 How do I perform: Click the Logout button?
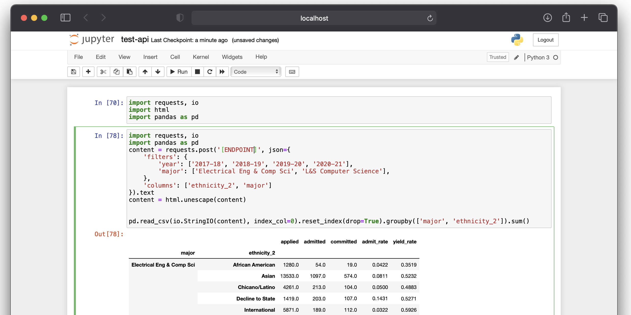(545, 40)
